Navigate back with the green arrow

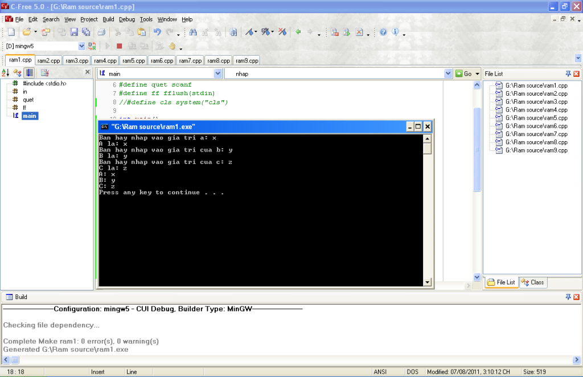tap(298, 32)
